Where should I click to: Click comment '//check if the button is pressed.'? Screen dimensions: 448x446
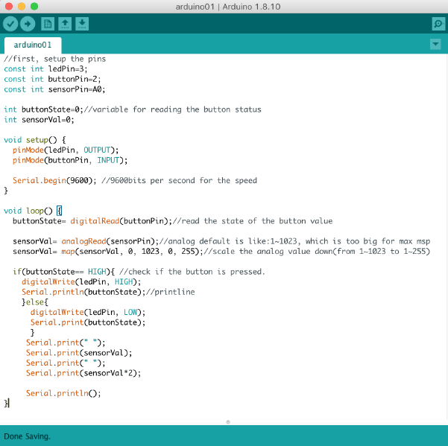click(x=192, y=272)
